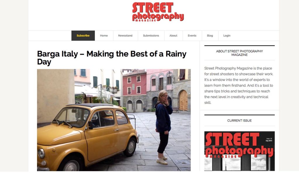Open the Subscribe menu item
The image size is (299, 176).
click(x=83, y=36)
